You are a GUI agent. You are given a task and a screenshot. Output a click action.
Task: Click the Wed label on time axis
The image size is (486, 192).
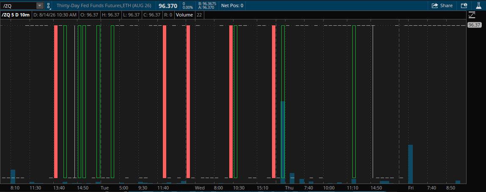point(200,188)
